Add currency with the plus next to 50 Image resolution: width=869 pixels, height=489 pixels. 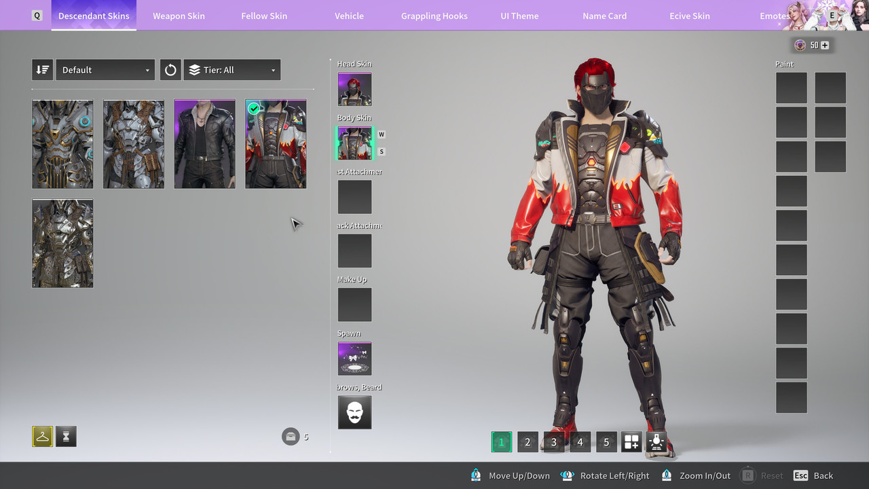pos(825,46)
